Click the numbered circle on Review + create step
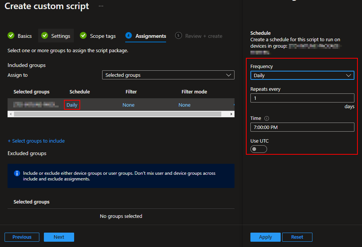This screenshot has height=247, width=362. pyautogui.click(x=178, y=36)
